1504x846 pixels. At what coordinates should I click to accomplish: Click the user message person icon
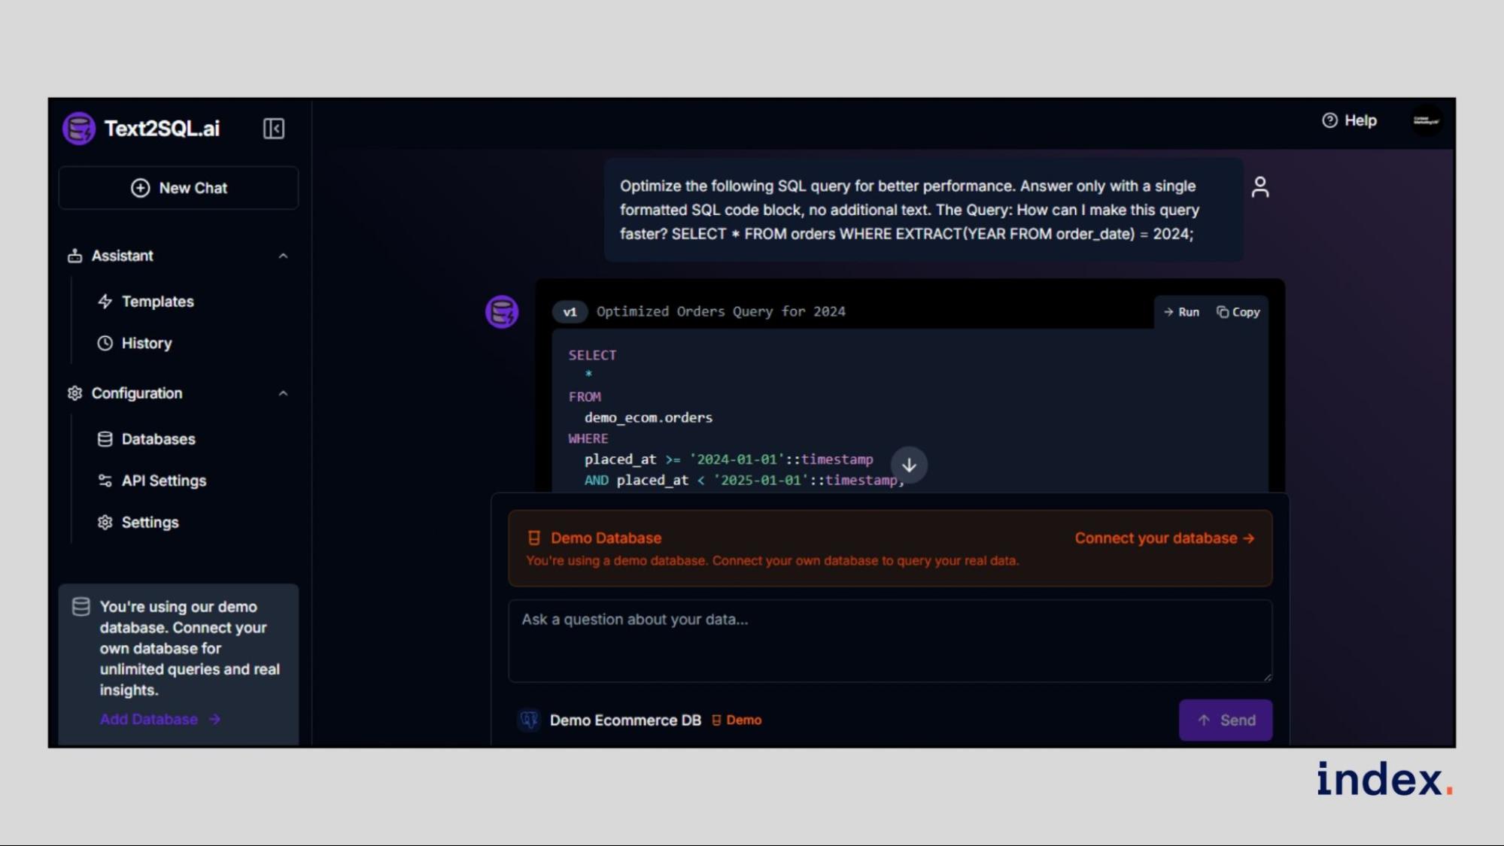(x=1260, y=186)
